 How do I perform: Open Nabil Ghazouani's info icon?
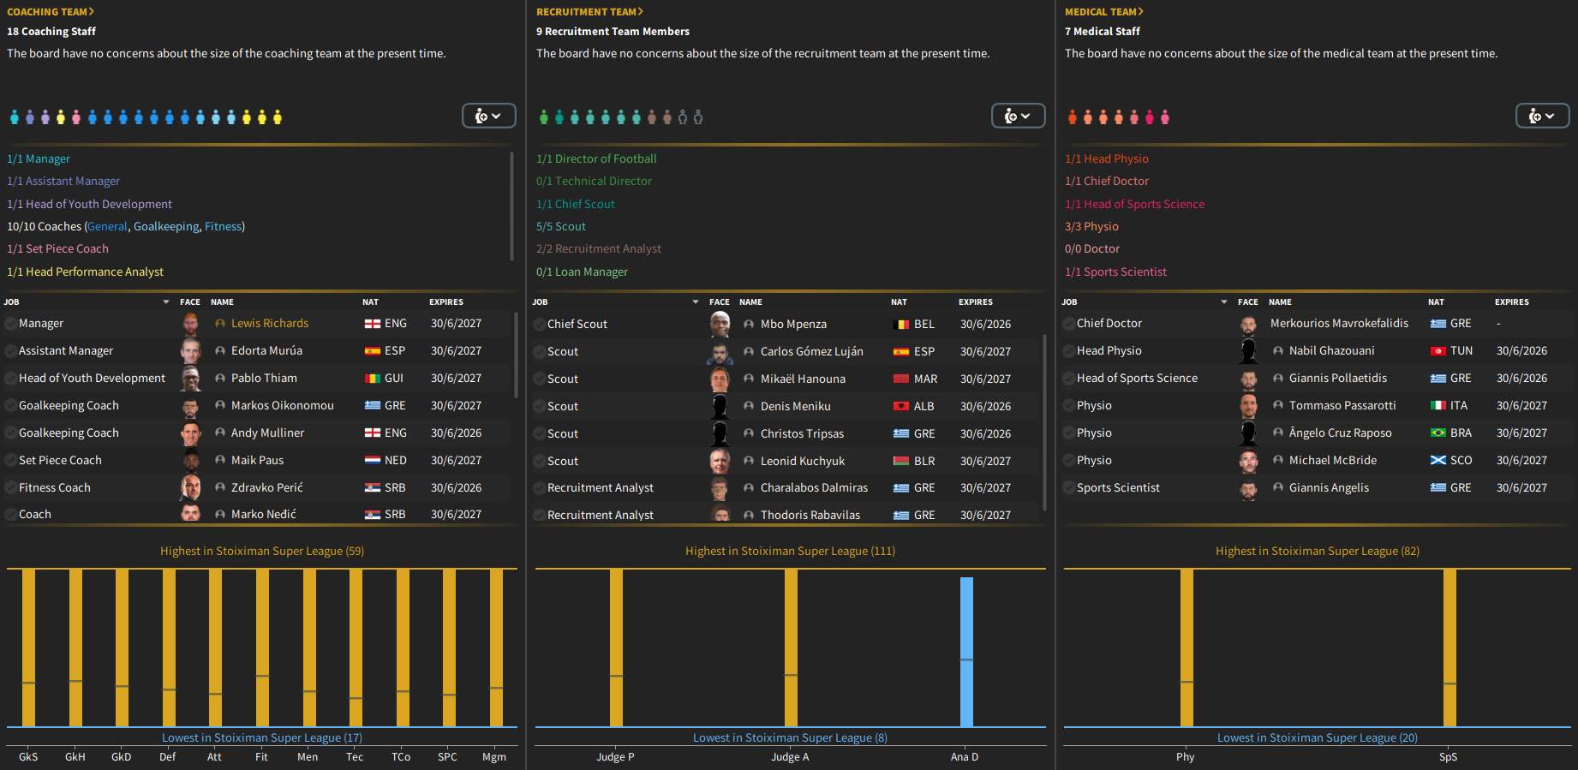[x=1278, y=351]
